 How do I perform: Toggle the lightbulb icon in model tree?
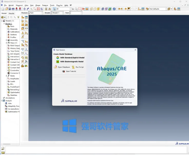pyautogui.click(x=18, y=17)
